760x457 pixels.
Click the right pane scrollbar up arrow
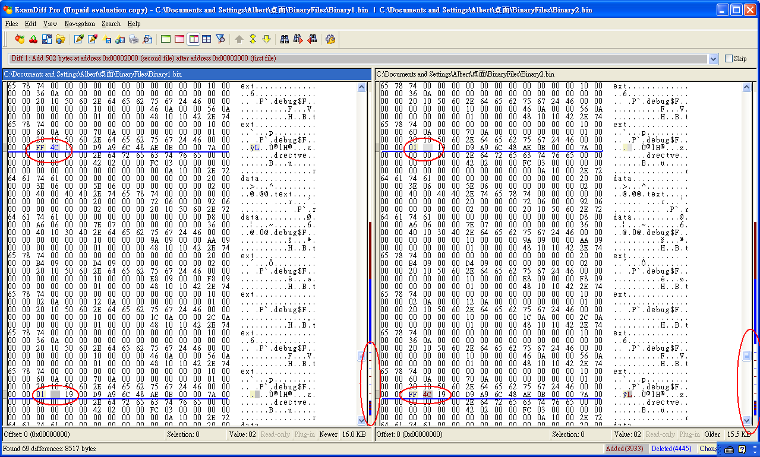[x=747, y=87]
